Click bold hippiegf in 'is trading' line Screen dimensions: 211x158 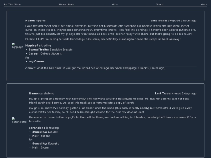click(32, 46)
